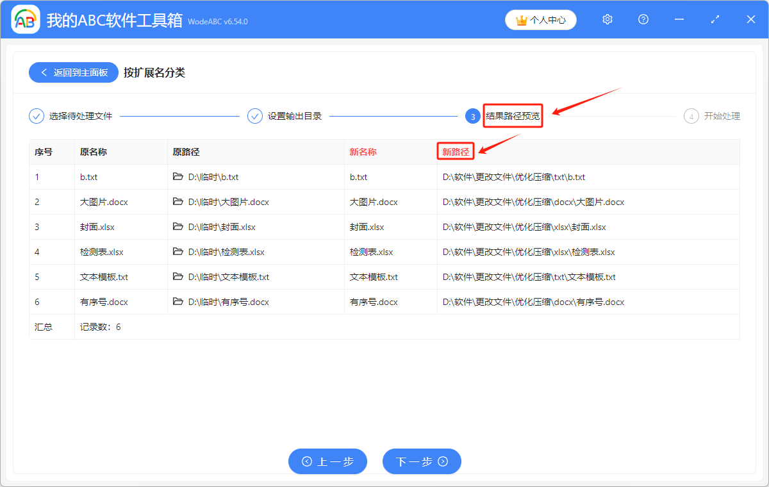
Task: Click the 下一步 button
Action: [422, 461]
